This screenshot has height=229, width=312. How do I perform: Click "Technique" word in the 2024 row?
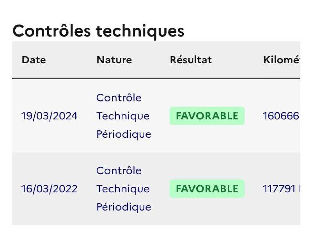tap(123, 116)
